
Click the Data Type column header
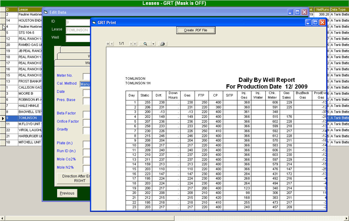[x=339, y=9]
